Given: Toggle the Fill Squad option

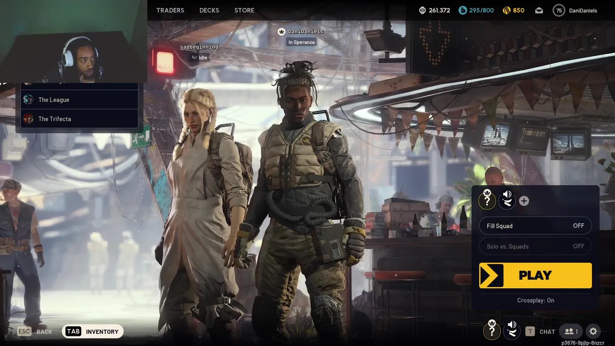Looking at the screenshot, I should coord(535,226).
